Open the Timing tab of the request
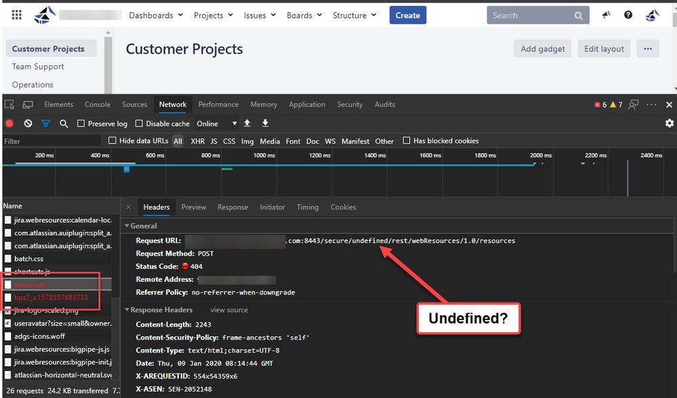The height and width of the screenshot is (398, 677). 308,207
